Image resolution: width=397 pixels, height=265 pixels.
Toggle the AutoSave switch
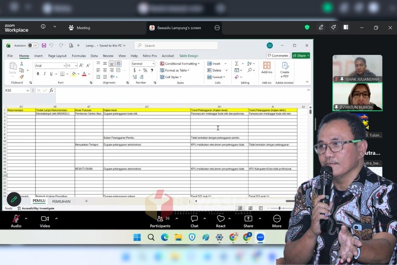pos(33,45)
